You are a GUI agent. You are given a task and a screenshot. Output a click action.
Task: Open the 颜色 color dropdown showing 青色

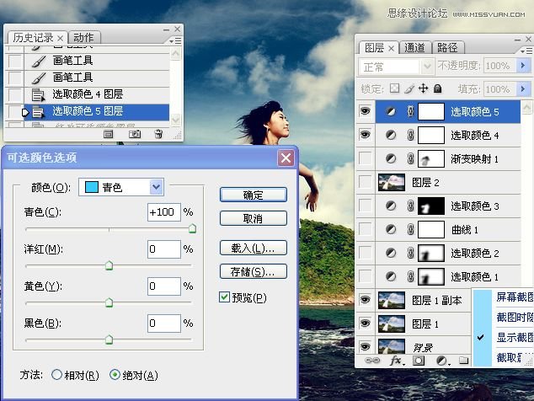point(156,187)
